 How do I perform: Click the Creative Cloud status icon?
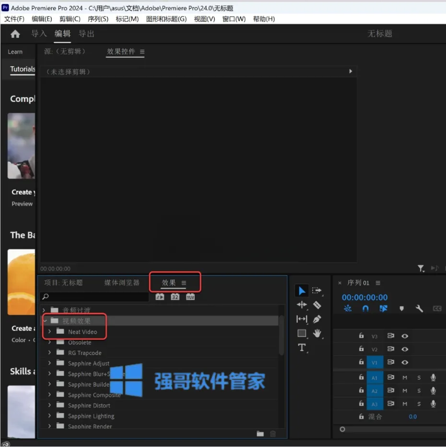6,444
